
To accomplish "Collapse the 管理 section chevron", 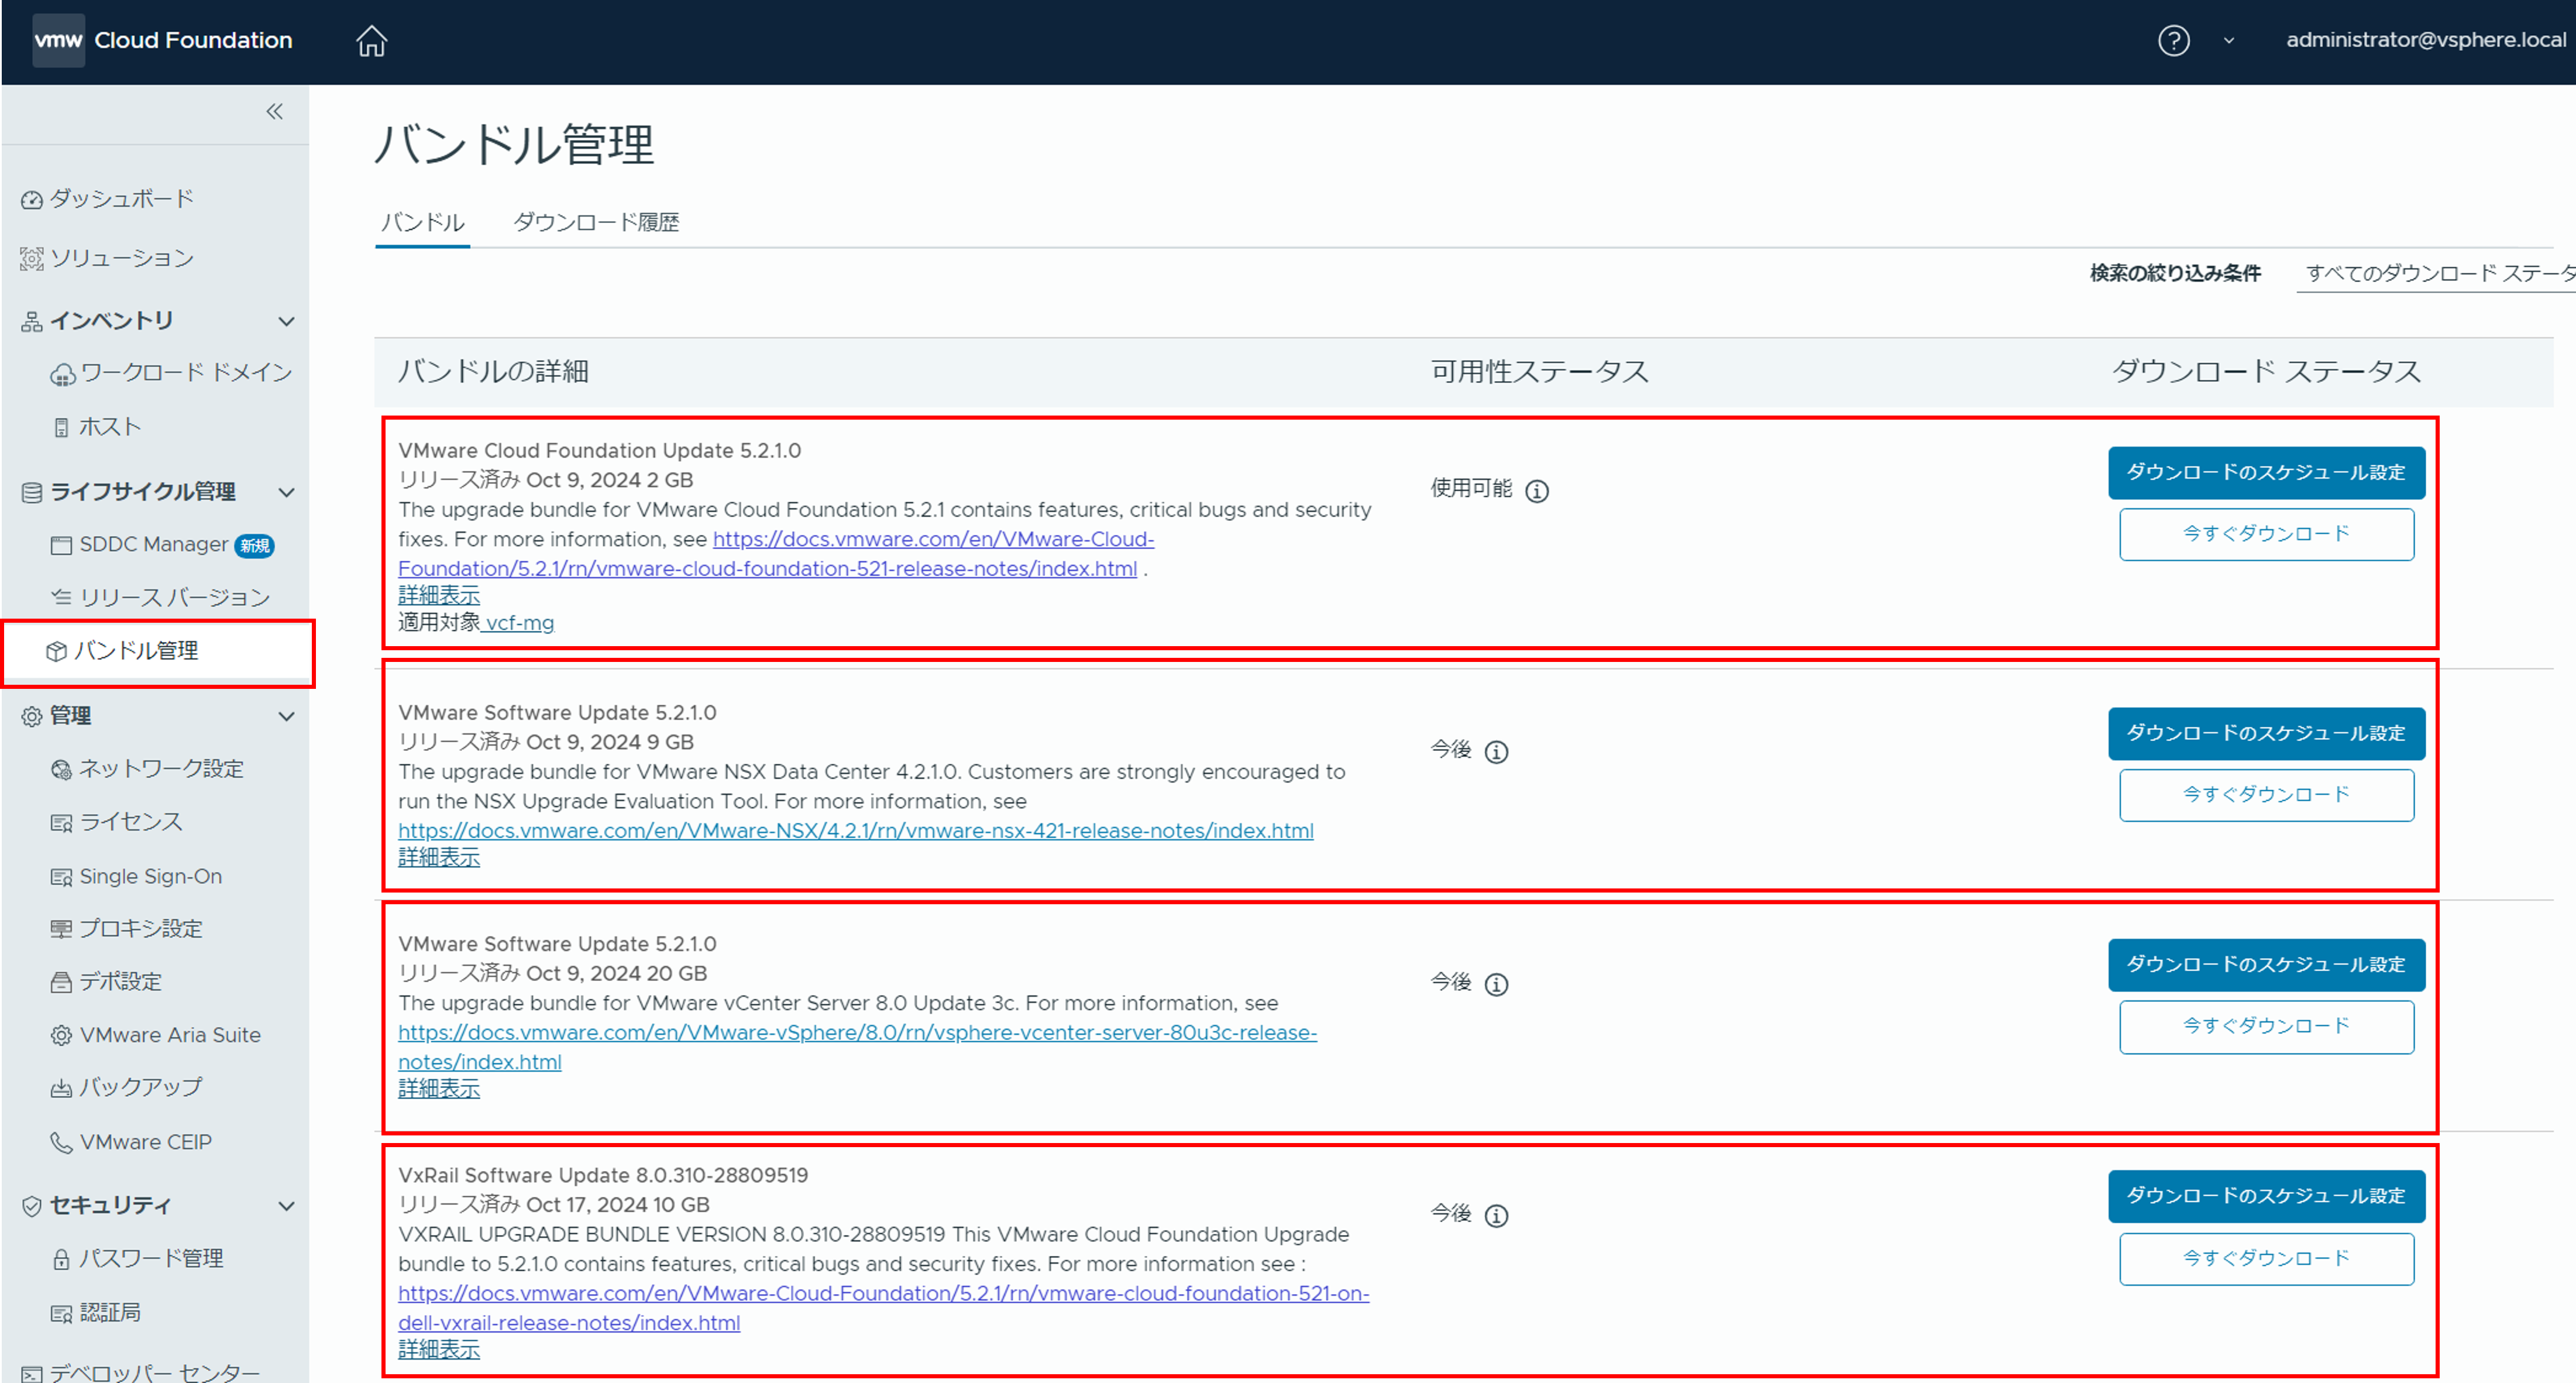I will 286,716.
